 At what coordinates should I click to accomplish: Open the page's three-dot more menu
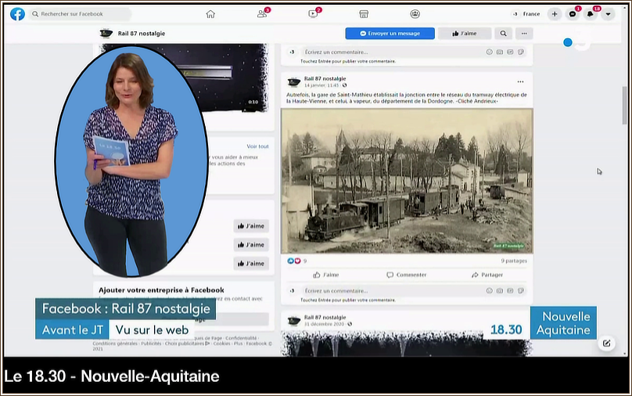524,34
